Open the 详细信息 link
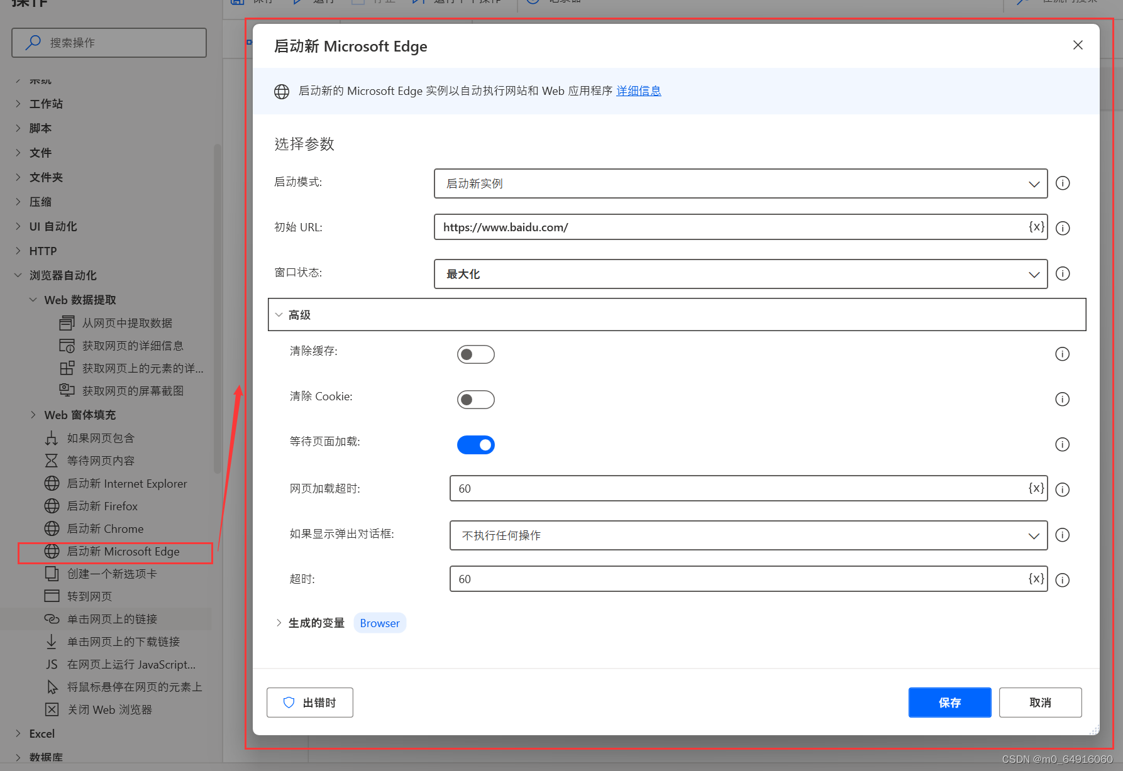 pos(638,90)
